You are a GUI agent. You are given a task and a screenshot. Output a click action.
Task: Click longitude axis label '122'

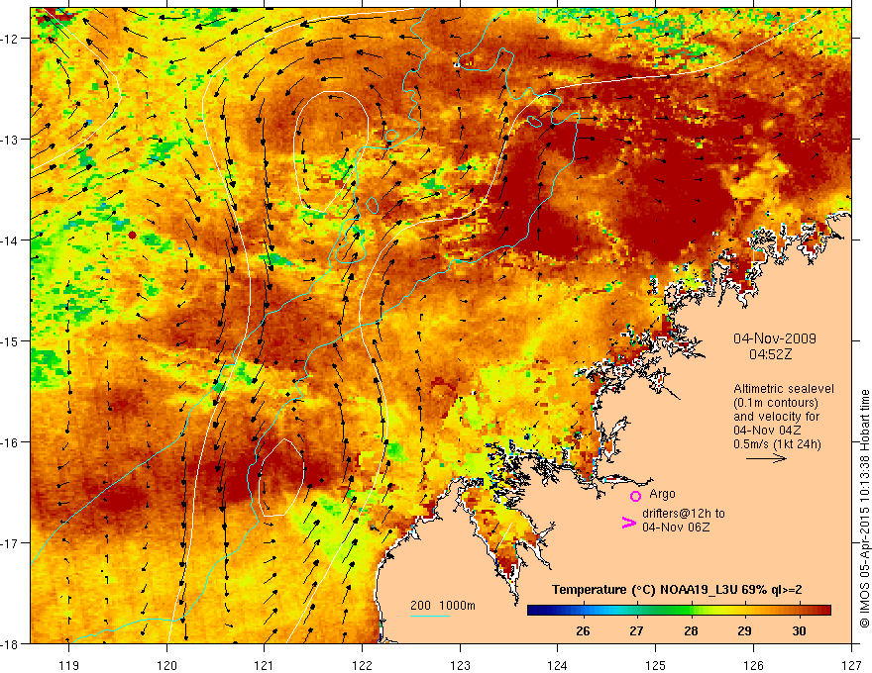pos(362,665)
